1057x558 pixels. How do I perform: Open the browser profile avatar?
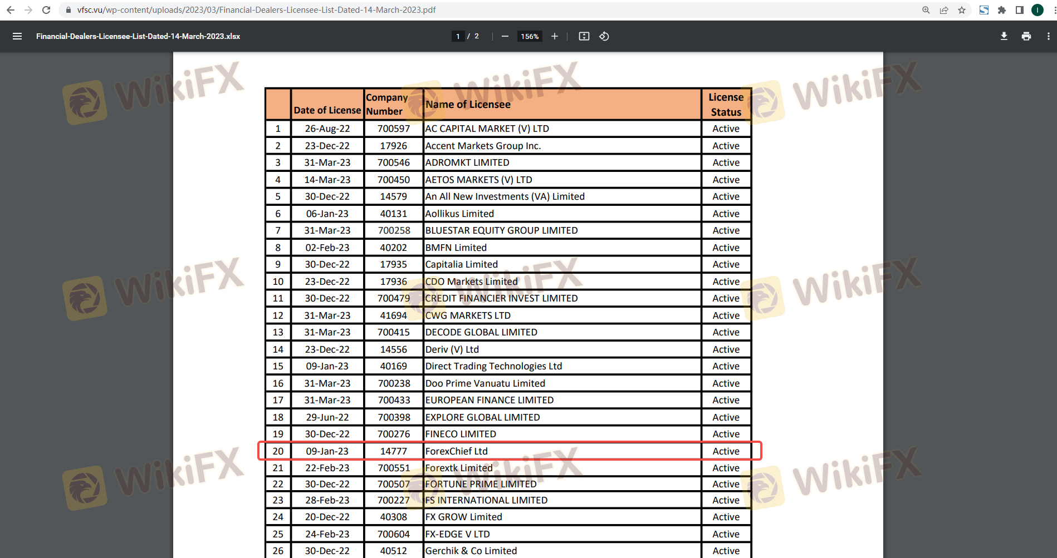[1038, 10]
